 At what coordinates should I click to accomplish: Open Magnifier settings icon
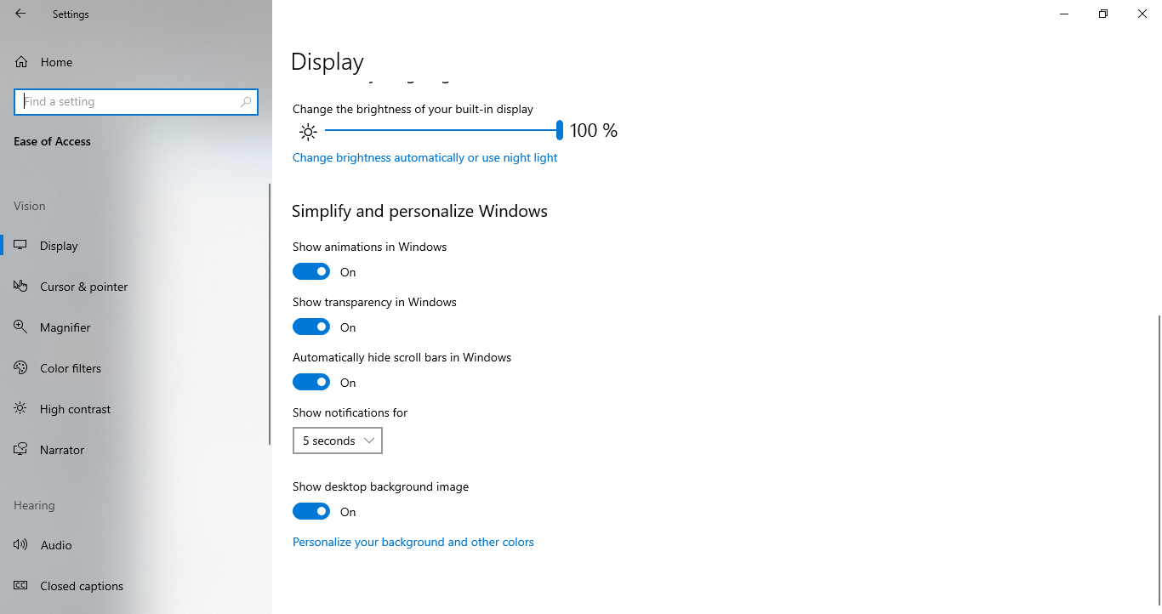(21, 327)
